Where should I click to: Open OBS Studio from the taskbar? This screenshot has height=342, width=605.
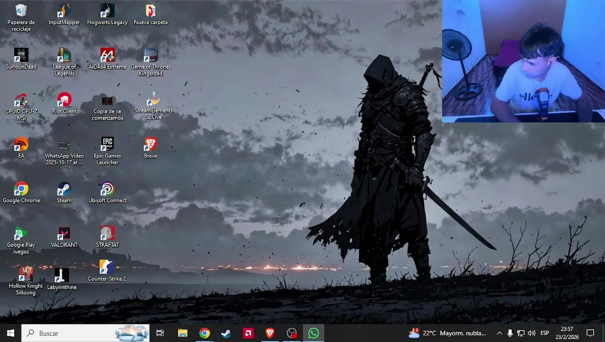pyautogui.click(x=292, y=333)
